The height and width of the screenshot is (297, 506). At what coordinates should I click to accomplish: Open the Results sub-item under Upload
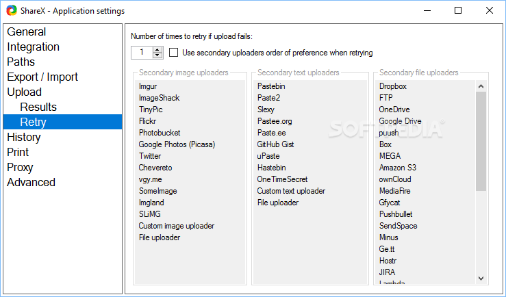[x=38, y=107]
